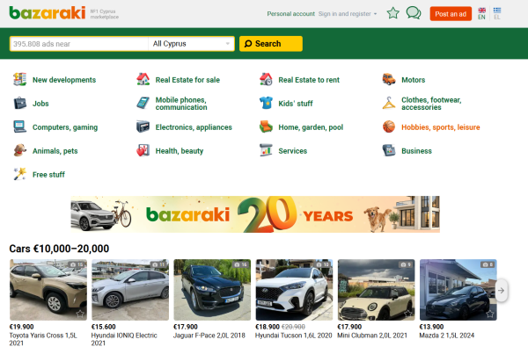Click the Hyundai IONIQ Electric 2021 title
Screen dimensions: 528x354
pos(124,339)
